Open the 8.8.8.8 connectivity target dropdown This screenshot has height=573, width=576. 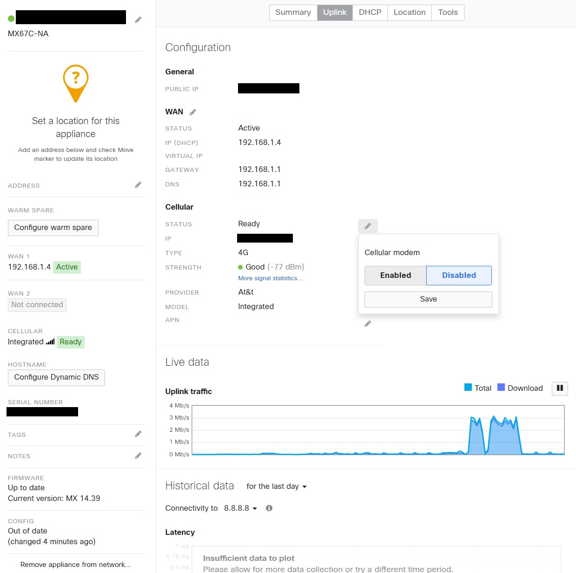[240, 508]
